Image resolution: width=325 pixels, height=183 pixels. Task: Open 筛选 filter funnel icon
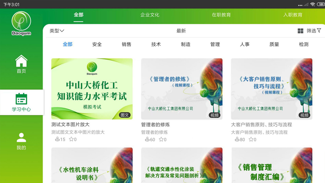coord(319,31)
